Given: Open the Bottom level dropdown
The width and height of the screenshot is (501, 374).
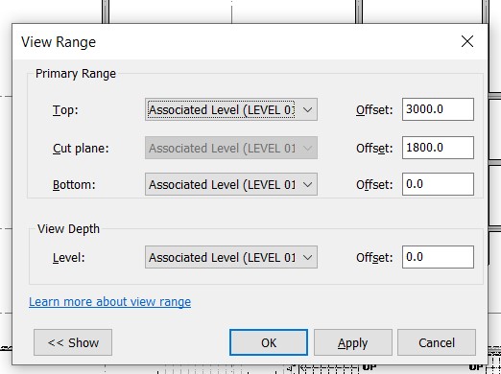Looking at the screenshot, I should coord(231,184).
